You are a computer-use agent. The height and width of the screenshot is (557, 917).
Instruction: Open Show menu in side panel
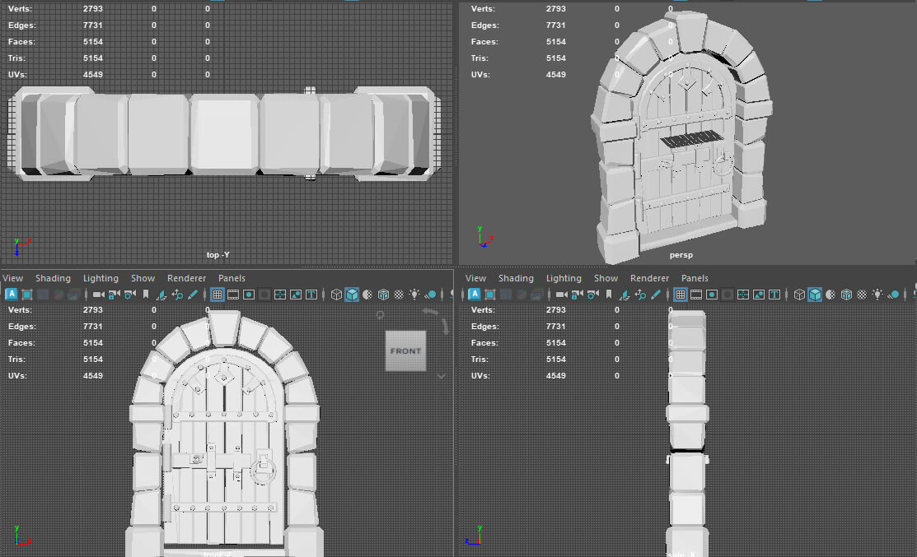(x=606, y=278)
